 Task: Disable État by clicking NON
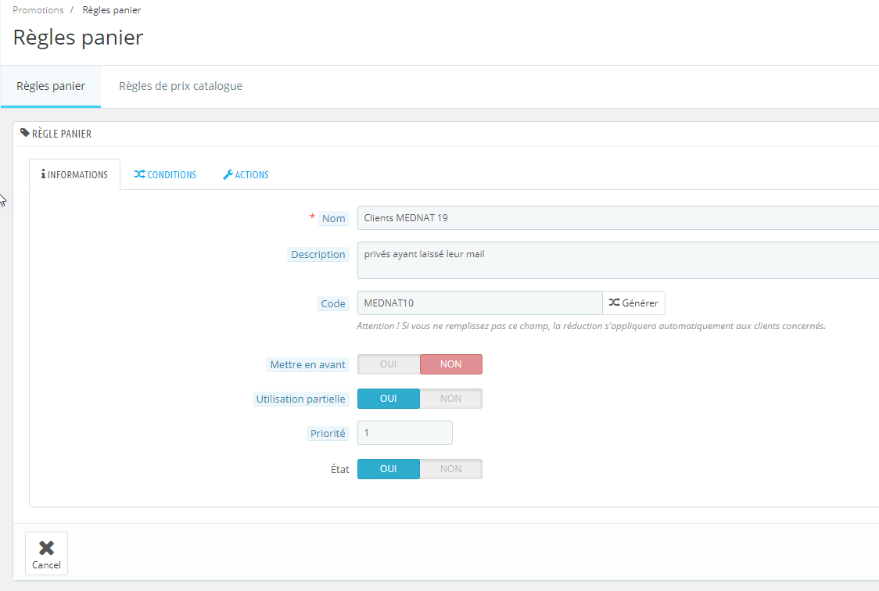450,469
